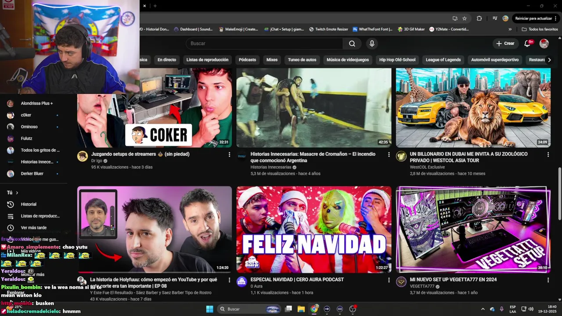This screenshot has width=562, height=316.
Task: Select the Hip Hop Old-School chip
Action: [397, 60]
